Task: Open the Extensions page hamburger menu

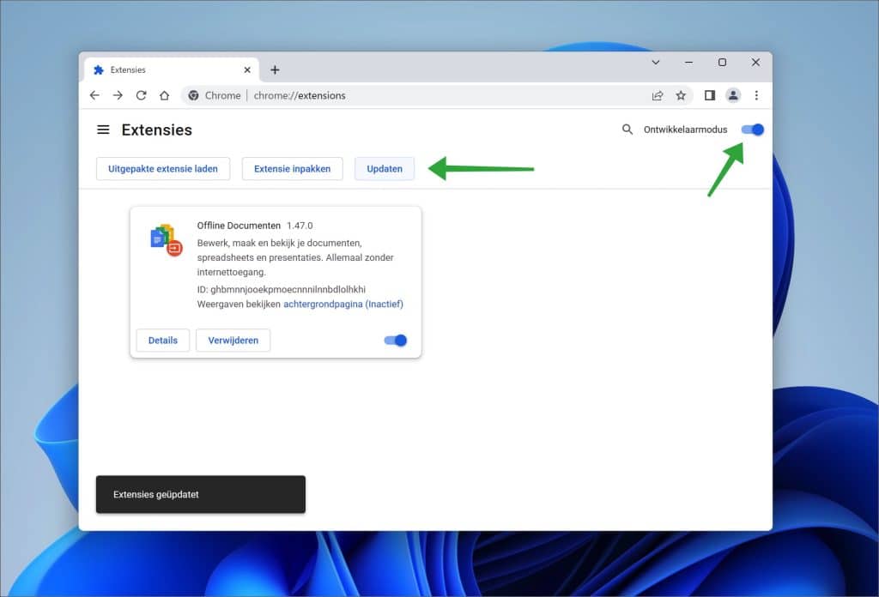Action: pyautogui.click(x=104, y=129)
